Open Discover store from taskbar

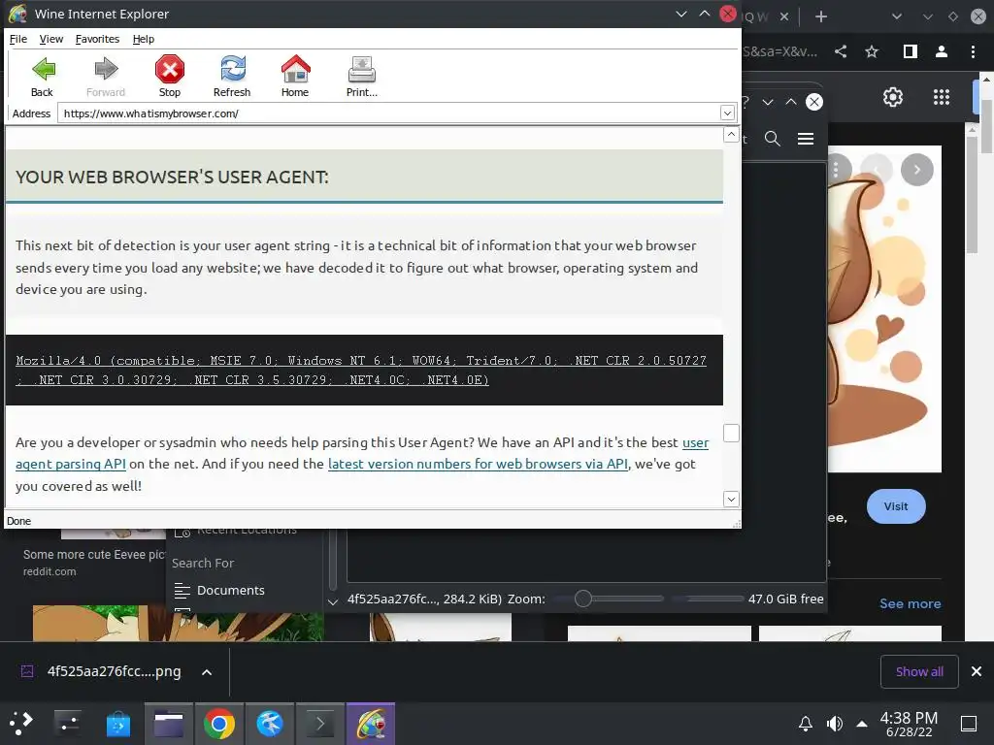point(118,723)
